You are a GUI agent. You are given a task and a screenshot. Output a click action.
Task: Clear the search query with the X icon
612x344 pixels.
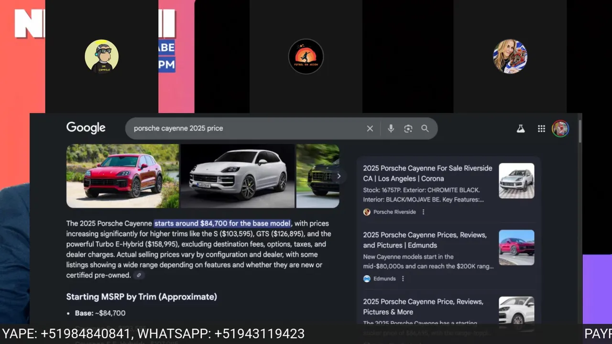[370, 129]
